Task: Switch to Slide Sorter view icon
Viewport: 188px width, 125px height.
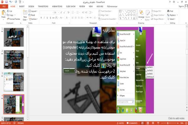Action: 148,123
